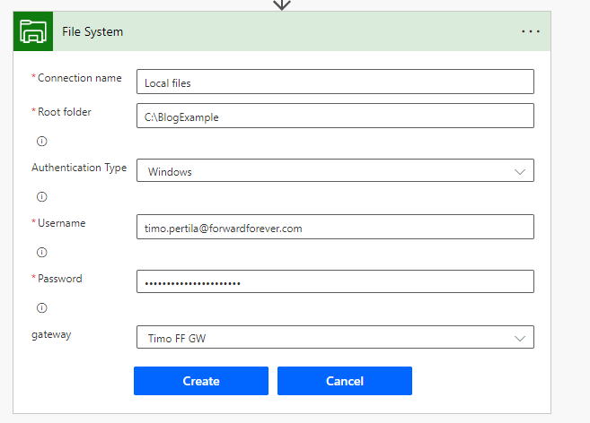Click the green File System connector icon
Image resolution: width=590 pixels, height=423 pixels.
tap(33, 31)
